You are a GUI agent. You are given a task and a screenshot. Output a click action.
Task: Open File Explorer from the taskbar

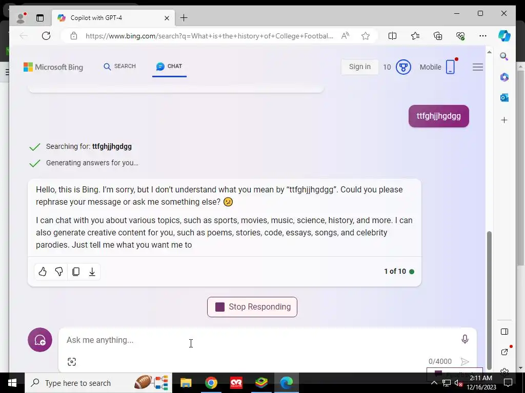(186, 383)
